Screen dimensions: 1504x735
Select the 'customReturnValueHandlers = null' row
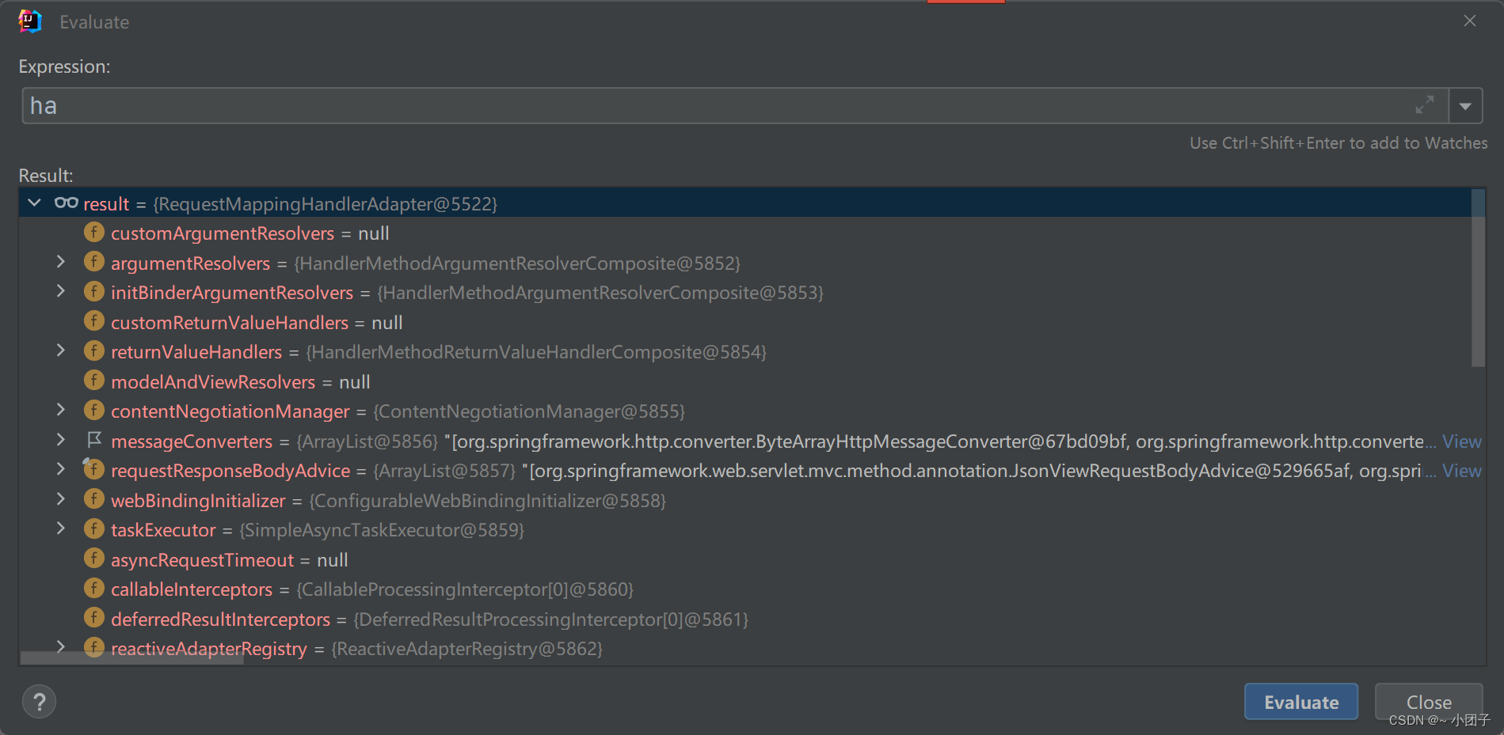tap(257, 323)
